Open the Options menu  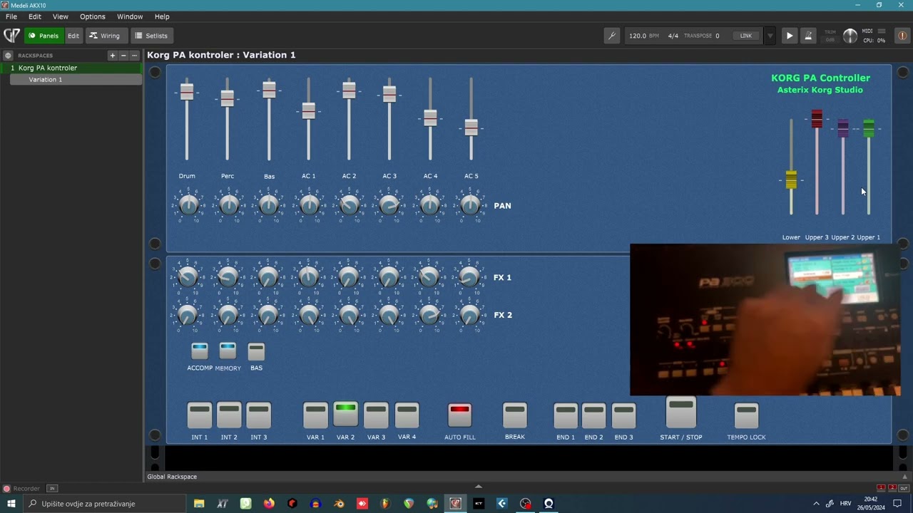(x=93, y=16)
